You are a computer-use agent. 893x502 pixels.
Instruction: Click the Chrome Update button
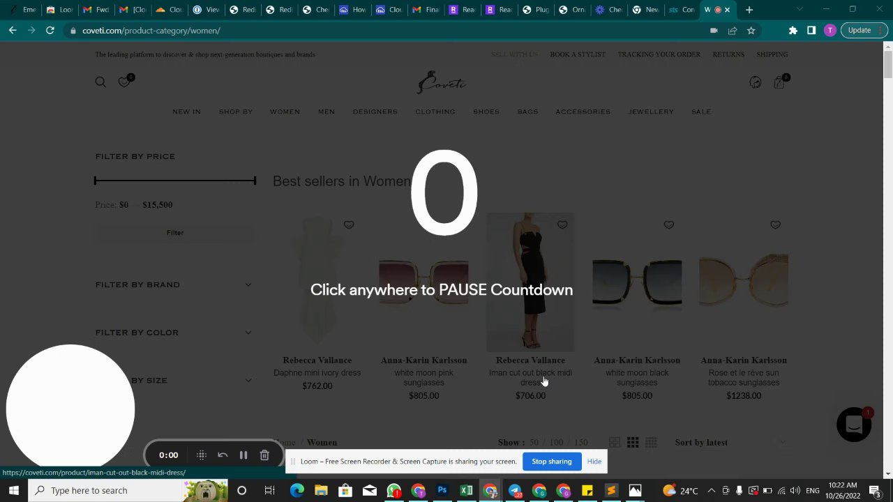[864, 31]
